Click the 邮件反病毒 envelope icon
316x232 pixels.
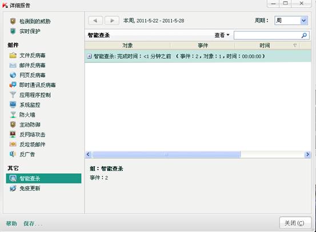tap(13, 65)
